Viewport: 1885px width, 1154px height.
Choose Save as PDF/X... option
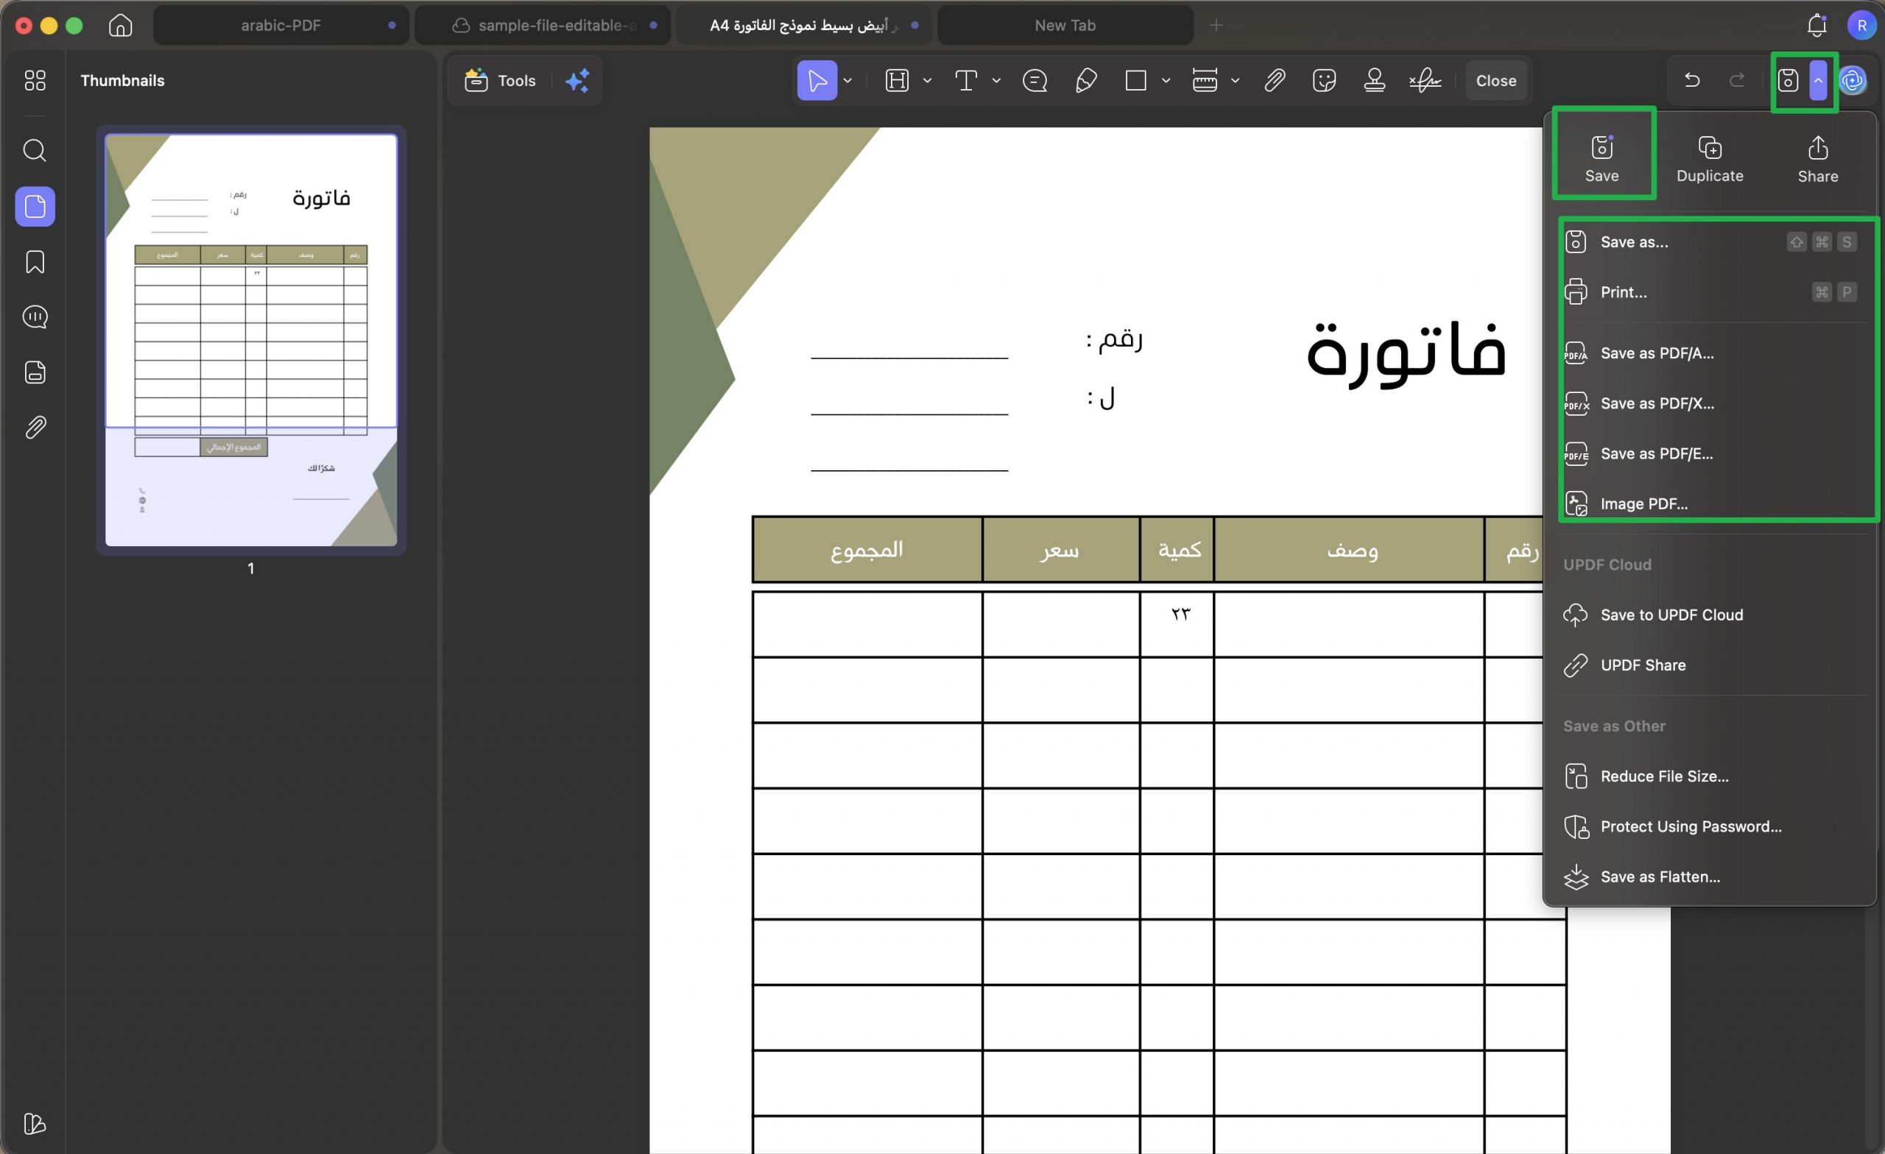[x=1710, y=403]
